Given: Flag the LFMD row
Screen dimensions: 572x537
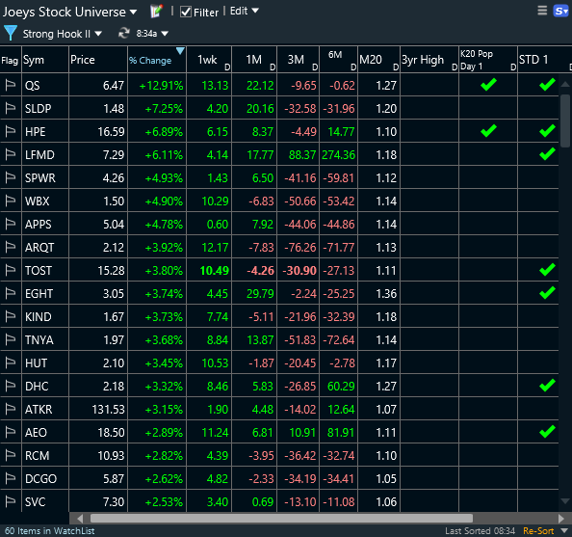Looking at the screenshot, I should coord(11,155).
